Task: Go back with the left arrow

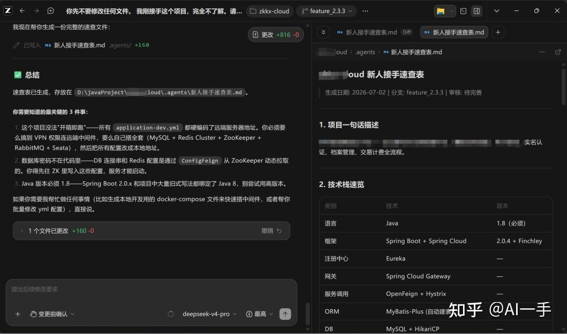Action: pos(22,11)
